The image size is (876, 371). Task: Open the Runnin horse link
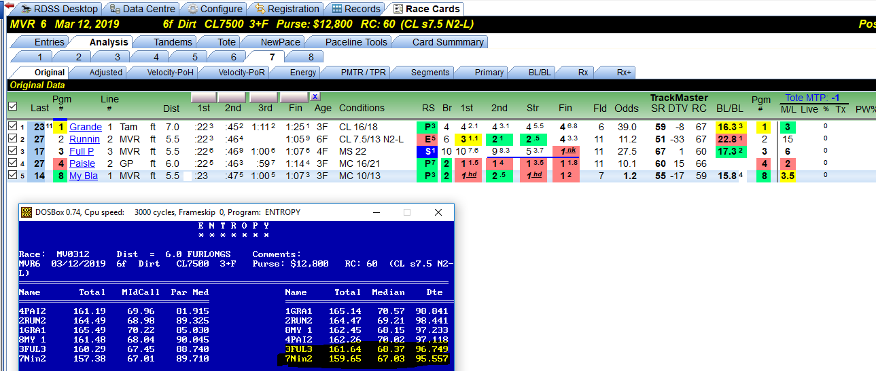(x=85, y=139)
